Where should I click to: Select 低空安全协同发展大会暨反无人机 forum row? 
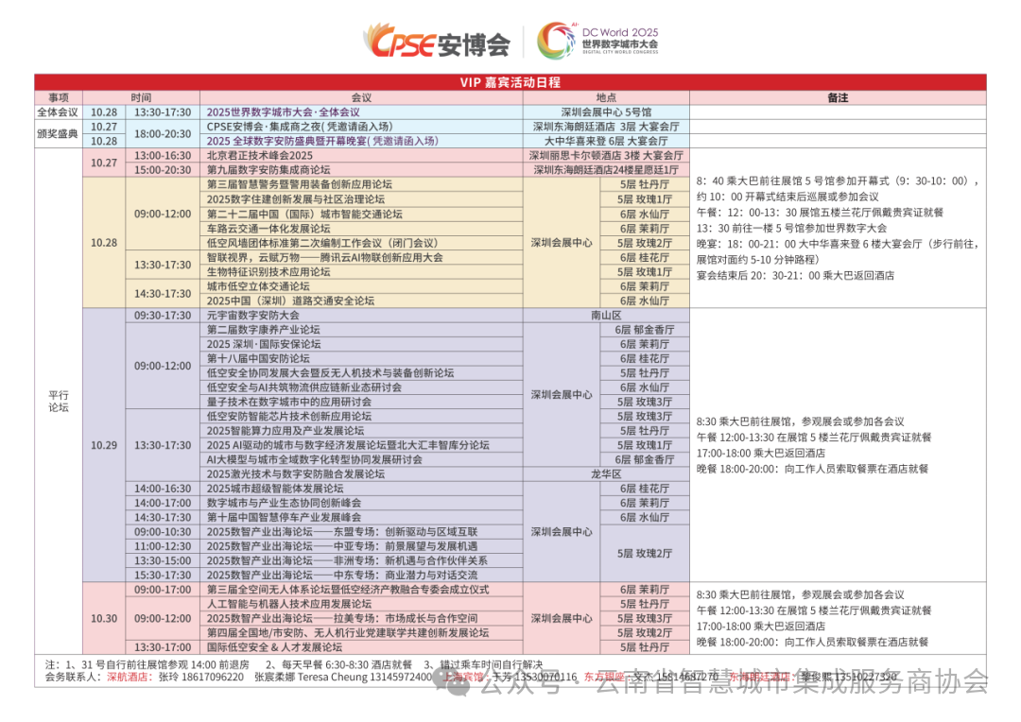coord(361,372)
